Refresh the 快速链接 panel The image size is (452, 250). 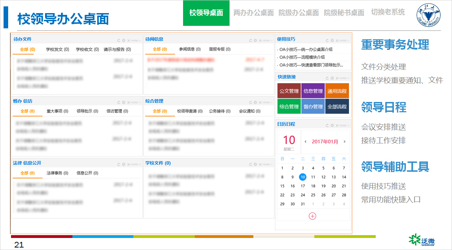coord(327,78)
